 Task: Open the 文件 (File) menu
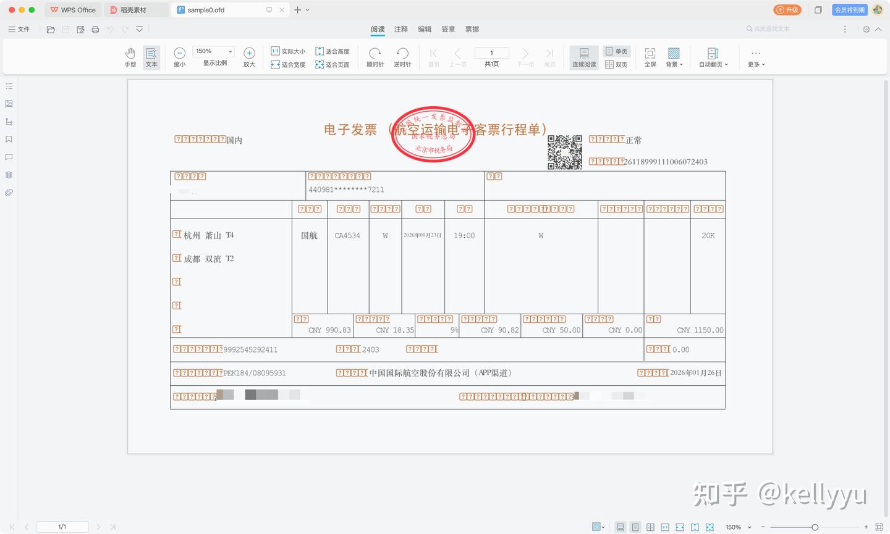19,29
